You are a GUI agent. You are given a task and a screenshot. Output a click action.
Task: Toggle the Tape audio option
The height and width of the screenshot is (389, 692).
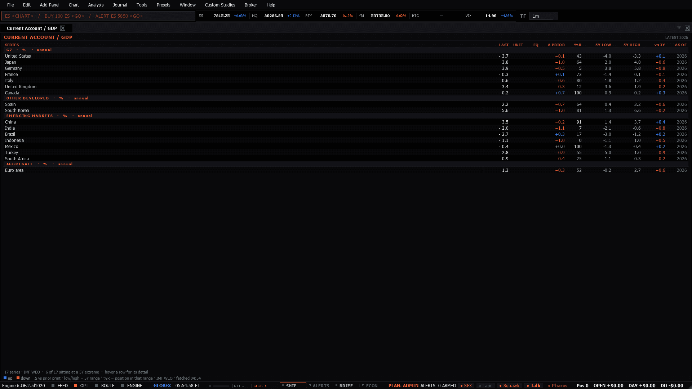(x=485, y=386)
